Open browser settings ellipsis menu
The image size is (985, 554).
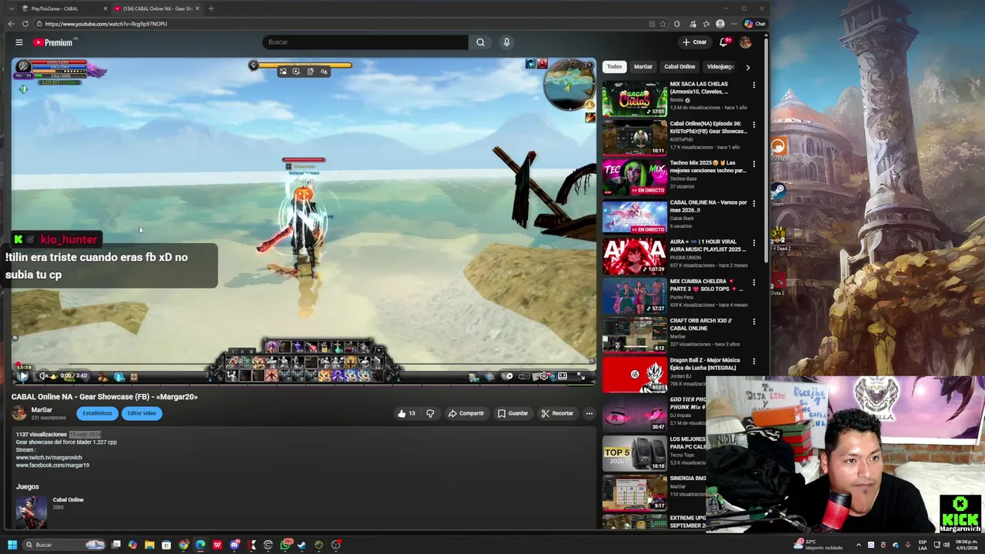(733, 24)
